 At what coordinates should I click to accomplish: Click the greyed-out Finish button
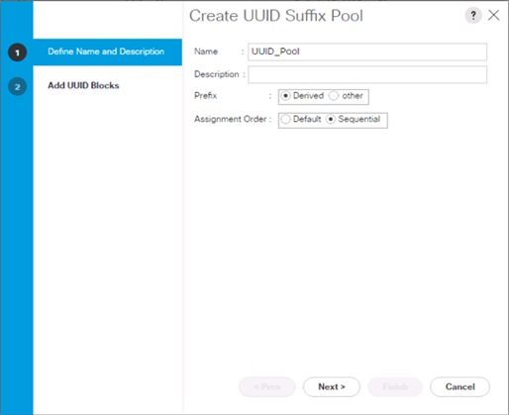(x=395, y=387)
